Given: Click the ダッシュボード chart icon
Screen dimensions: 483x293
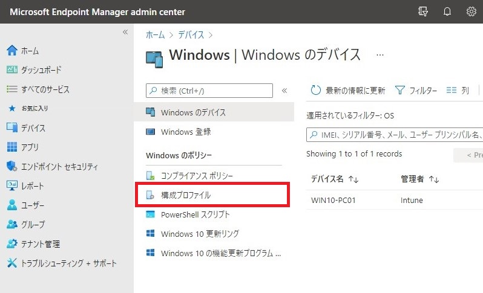Looking at the screenshot, I should pyautogui.click(x=12, y=70).
